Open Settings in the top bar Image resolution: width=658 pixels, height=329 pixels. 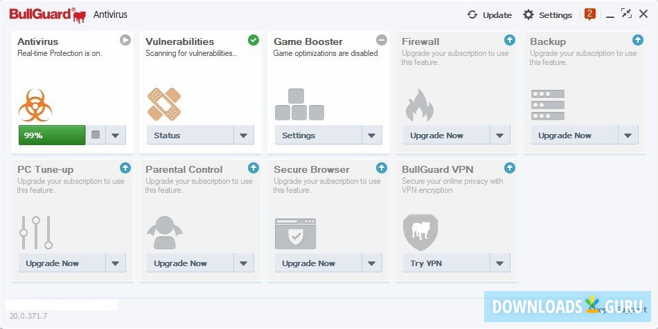(x=547, y=15)
